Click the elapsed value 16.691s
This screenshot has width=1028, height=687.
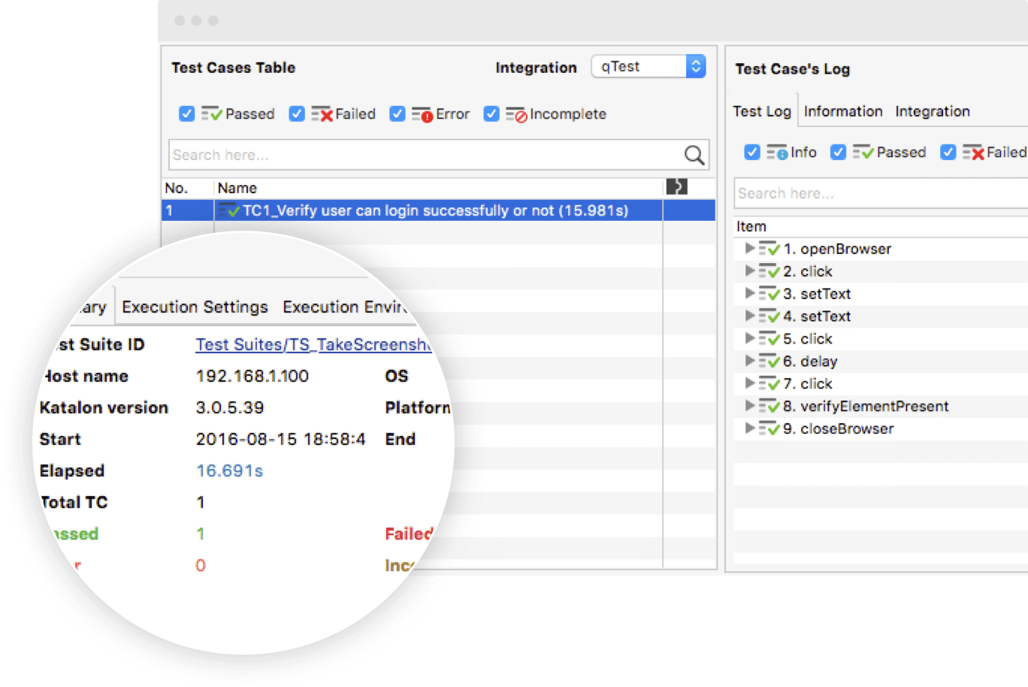[229, 471]
